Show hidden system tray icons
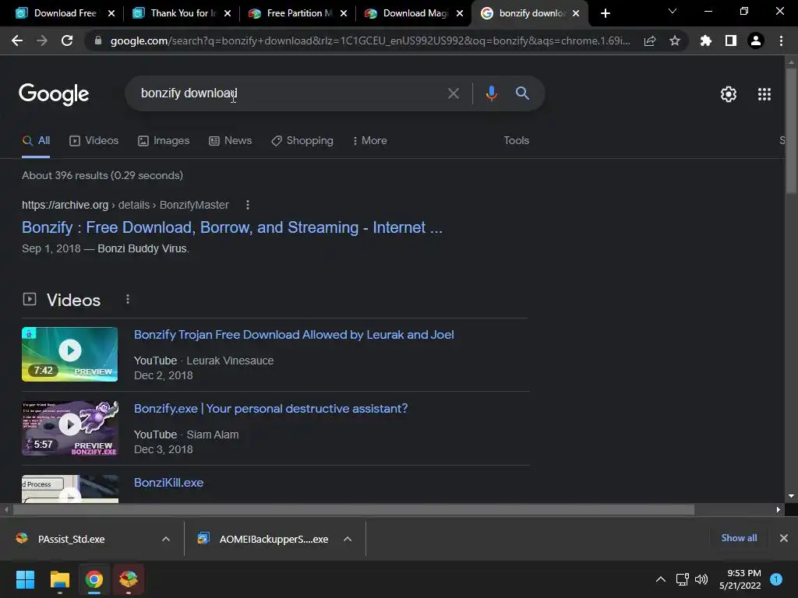The height and width of the screenshot is (598, 798). 660,579
